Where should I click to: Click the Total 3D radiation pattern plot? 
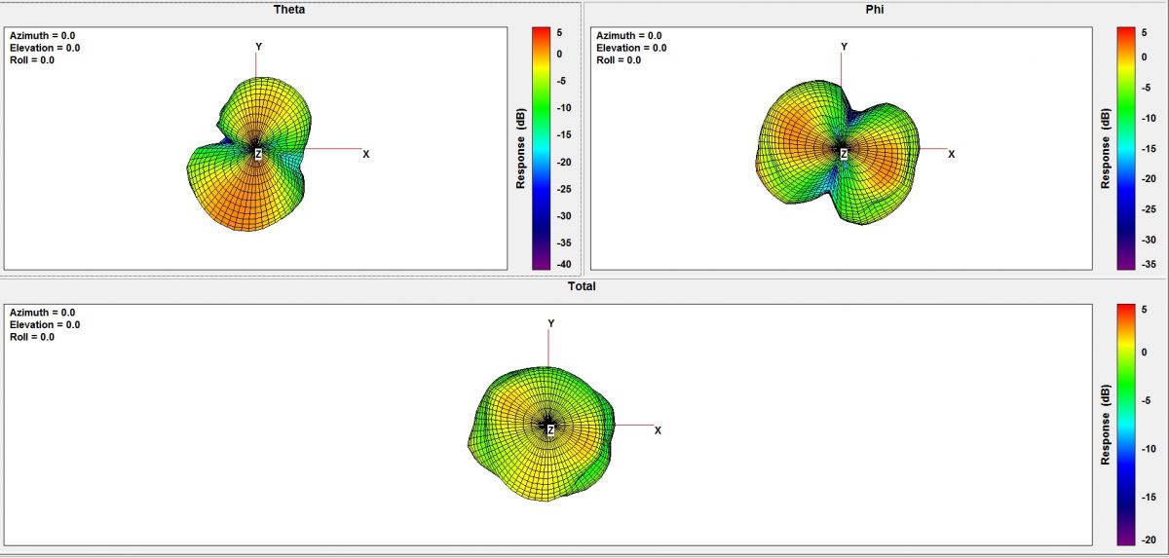(x=542, y=433)
